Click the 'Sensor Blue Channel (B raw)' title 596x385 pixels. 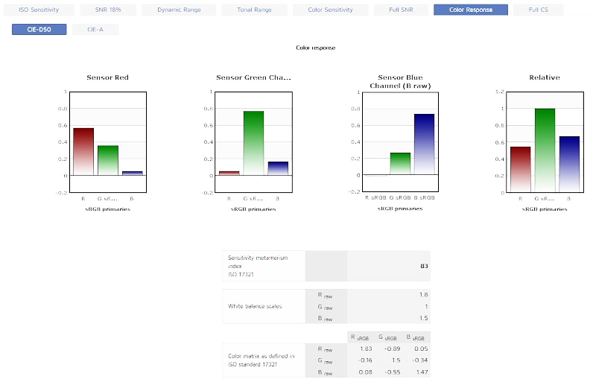(x=400, y=82)
